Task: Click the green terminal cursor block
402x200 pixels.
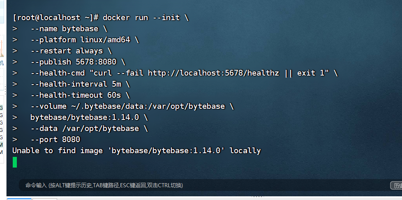Action: click(x=15, y=162)
